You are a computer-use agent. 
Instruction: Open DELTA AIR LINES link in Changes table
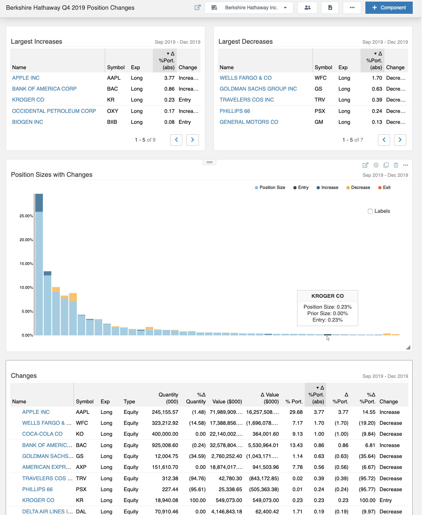pos(48,511)
